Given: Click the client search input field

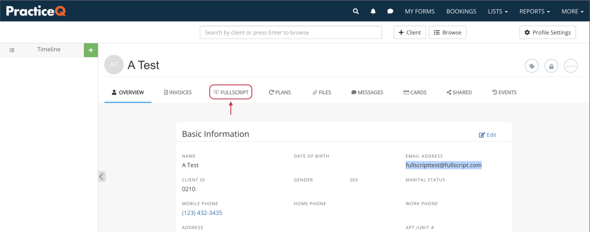Looking at the screenshot, I should click(x=291, y=32).
